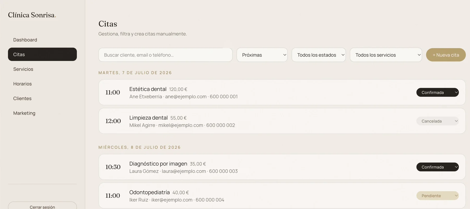This screenshot has width=470, height=209.
Task: Change status of Estética dental appointment
Action: 437,92
